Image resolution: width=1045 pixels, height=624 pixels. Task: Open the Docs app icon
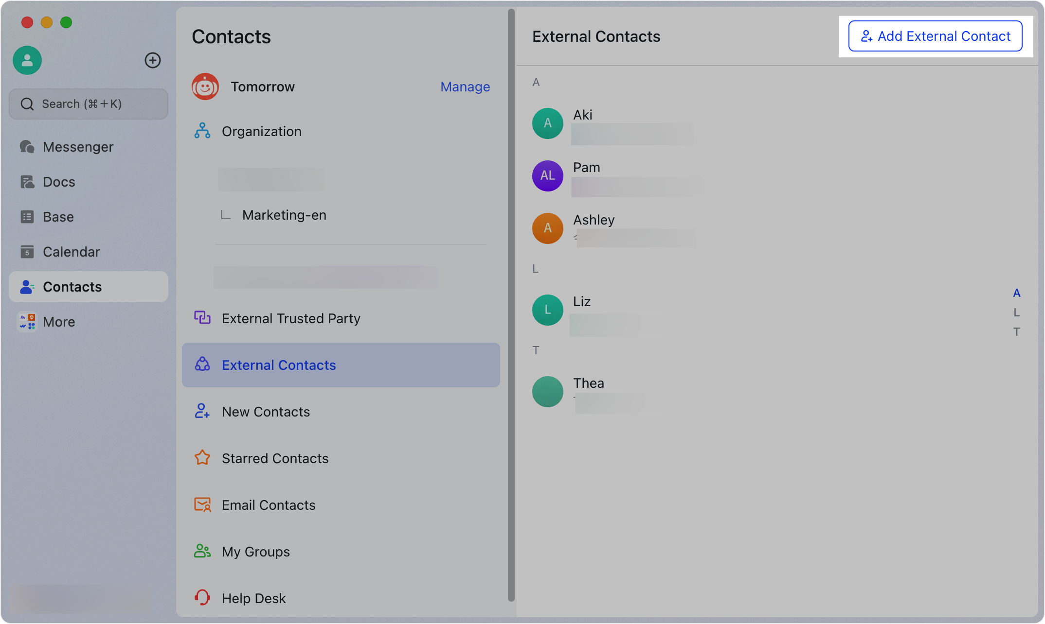pyautogui.click(x=58, y=181)
